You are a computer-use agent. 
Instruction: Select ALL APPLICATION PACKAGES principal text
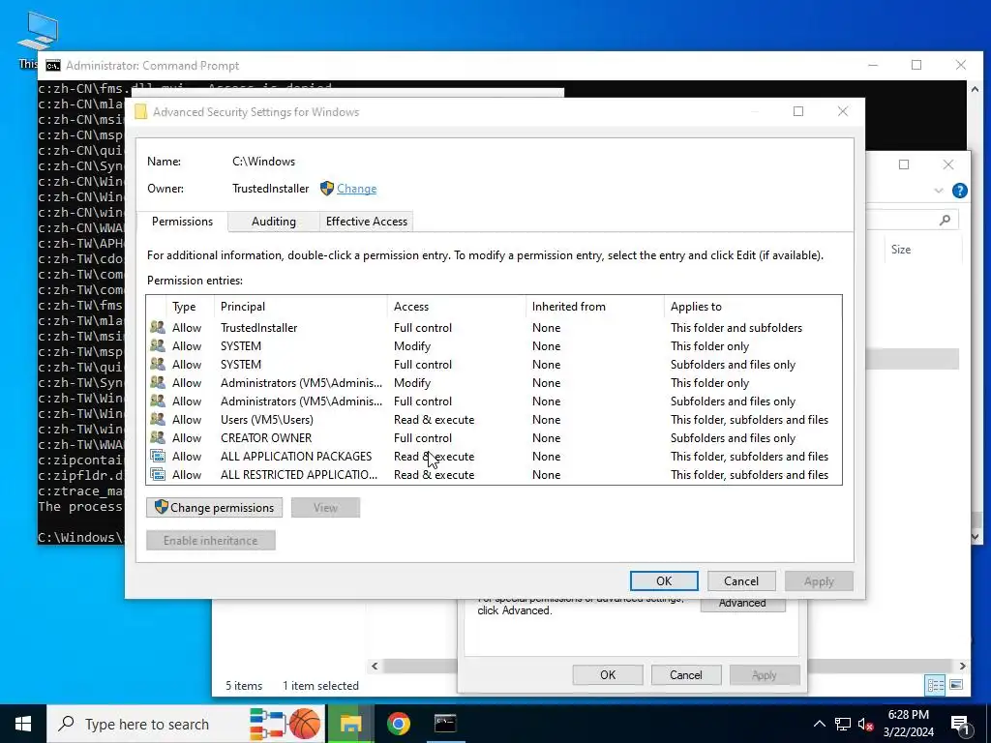pos(296,456)
